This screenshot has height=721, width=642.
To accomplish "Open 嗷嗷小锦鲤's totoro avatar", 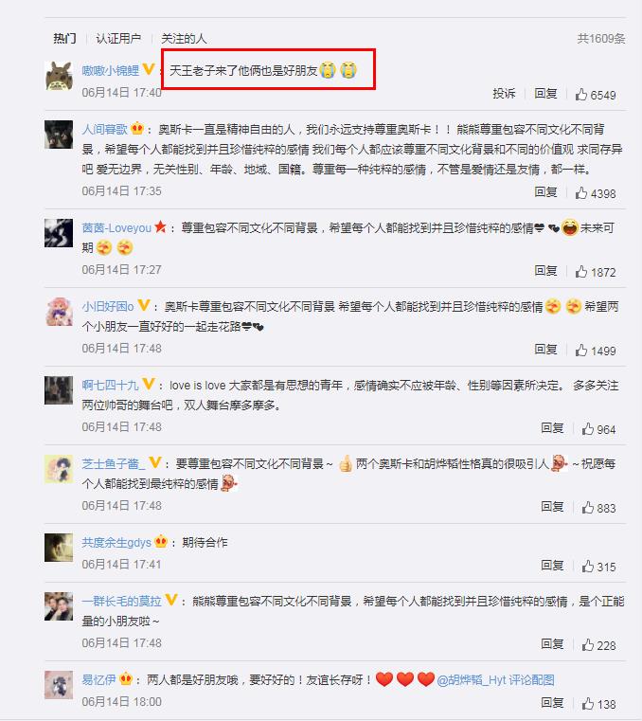I will (59, 76).
